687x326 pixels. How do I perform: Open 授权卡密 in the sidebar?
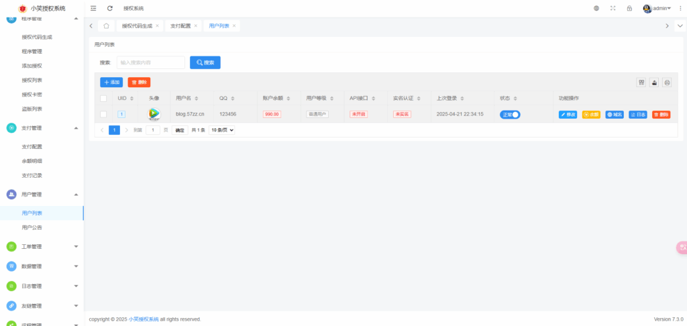32,95
